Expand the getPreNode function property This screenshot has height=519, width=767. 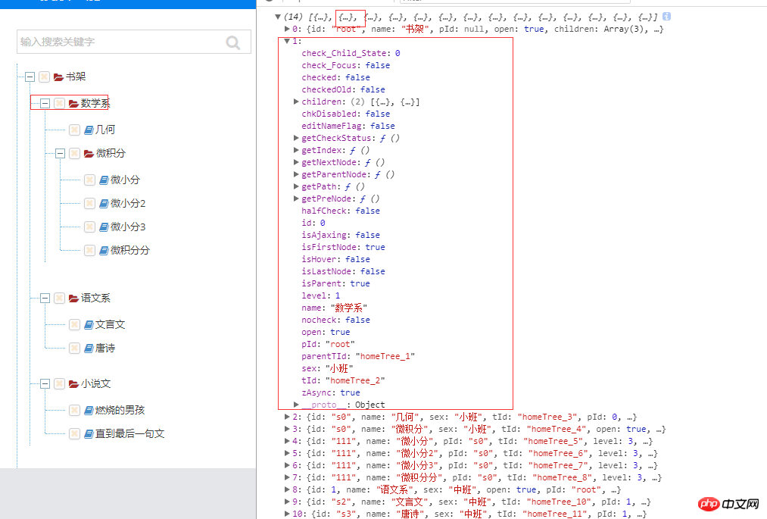click(297, 199)
